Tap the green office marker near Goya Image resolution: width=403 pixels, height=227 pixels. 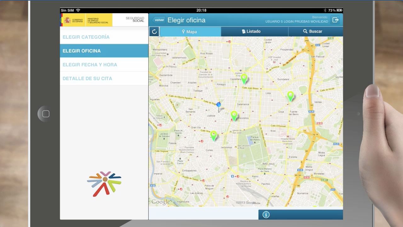(x=290, y=96)
